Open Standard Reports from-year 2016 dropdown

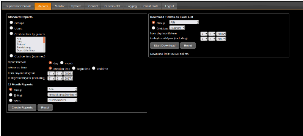pos(68,74)
